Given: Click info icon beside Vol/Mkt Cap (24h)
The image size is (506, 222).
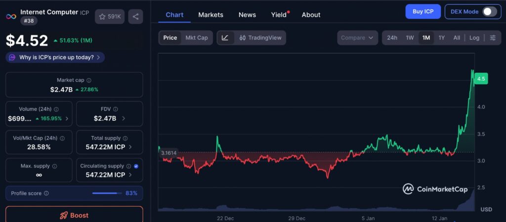Looking at the screenshot, I should point(62,138).
